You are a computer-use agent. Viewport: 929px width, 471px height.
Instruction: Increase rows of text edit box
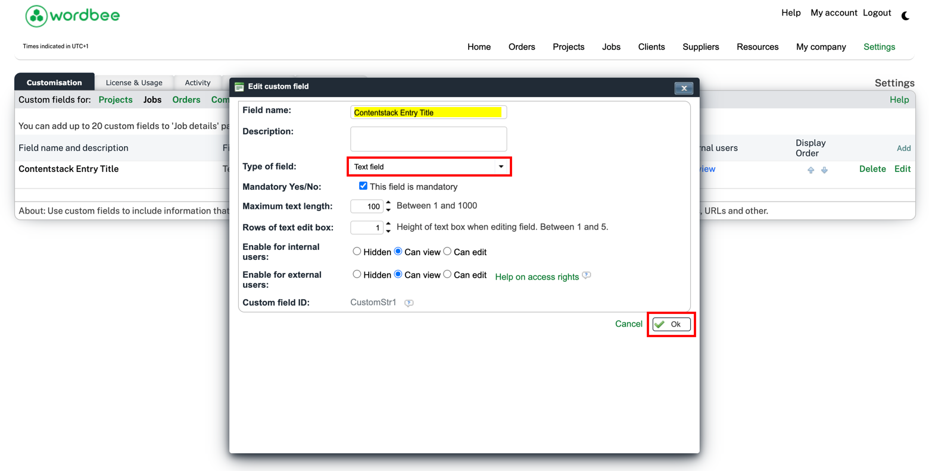[388, 224]
